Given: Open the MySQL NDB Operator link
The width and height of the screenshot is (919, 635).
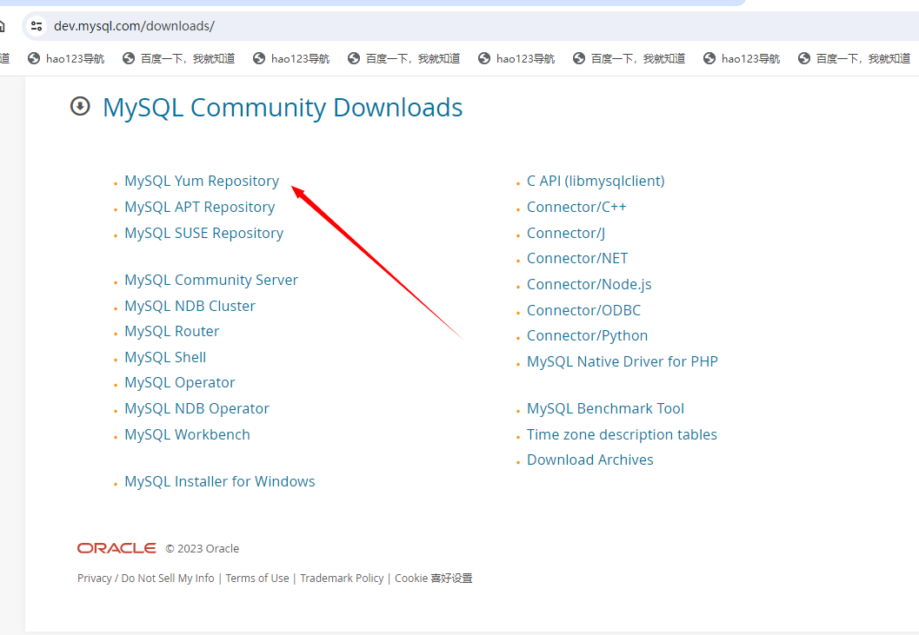Looking at the screenshot, I should pos(196,408).
